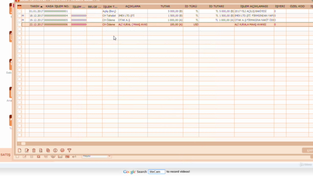Click the İŞLEM T... column header
This screenshot has width=313, height=176.
(110, 6)
